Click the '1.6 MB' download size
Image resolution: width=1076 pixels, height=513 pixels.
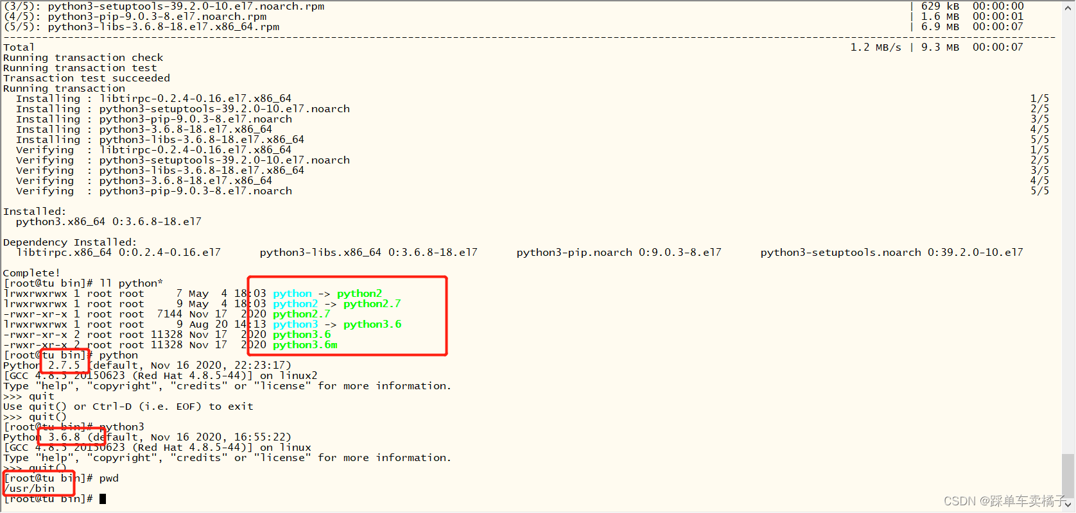[x=940, y=17]
